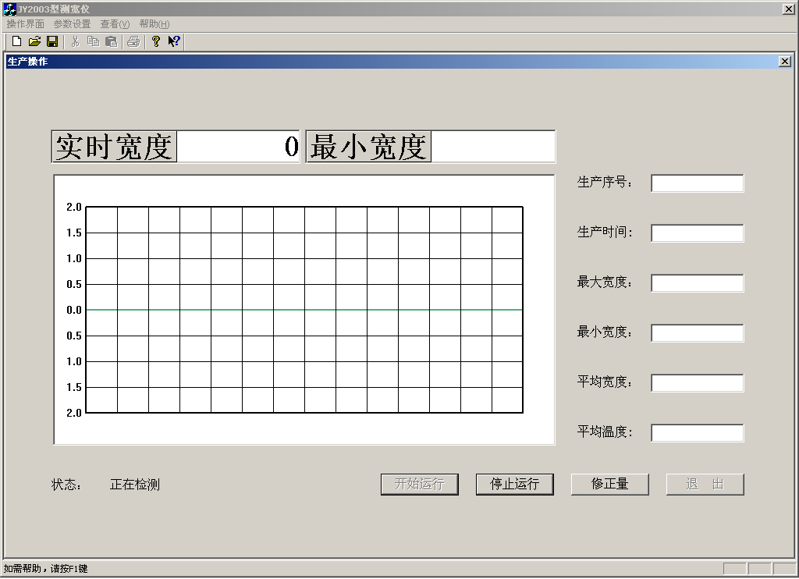Click the Open folder toolbar icon
The height and width of the screenshot is (579, 799).
34,41
